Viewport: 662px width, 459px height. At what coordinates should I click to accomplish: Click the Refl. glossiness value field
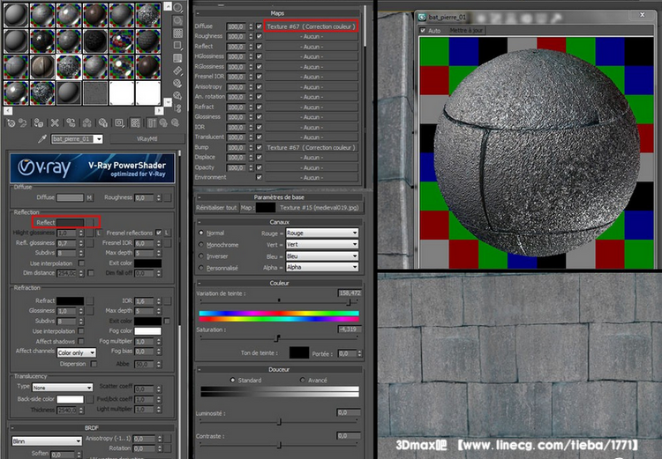(x=67, y=243)
